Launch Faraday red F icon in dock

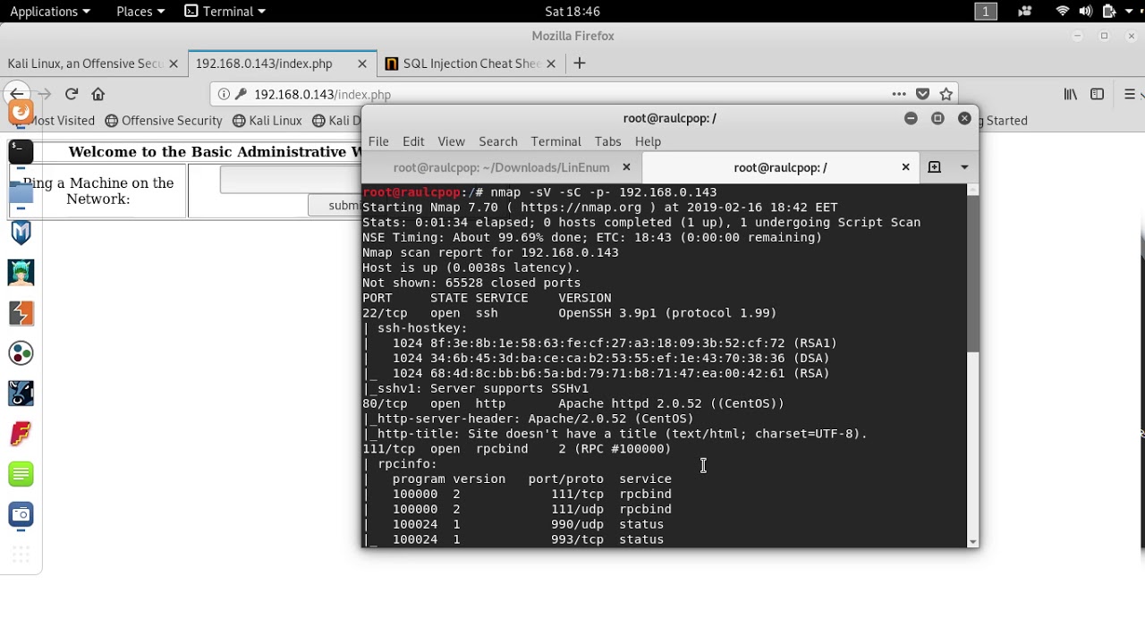[x=21, y=434]
